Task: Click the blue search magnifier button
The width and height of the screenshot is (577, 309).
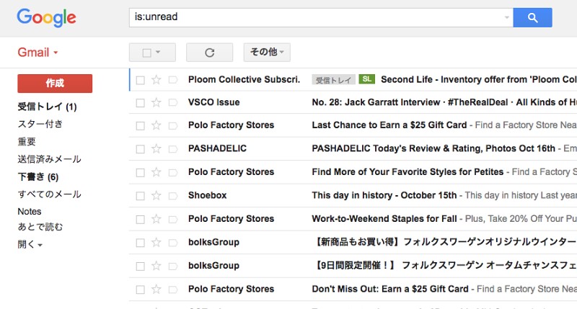Action: pyautogui.click(x=532, y=17)
